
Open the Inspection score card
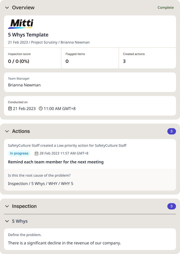[32, 58]
